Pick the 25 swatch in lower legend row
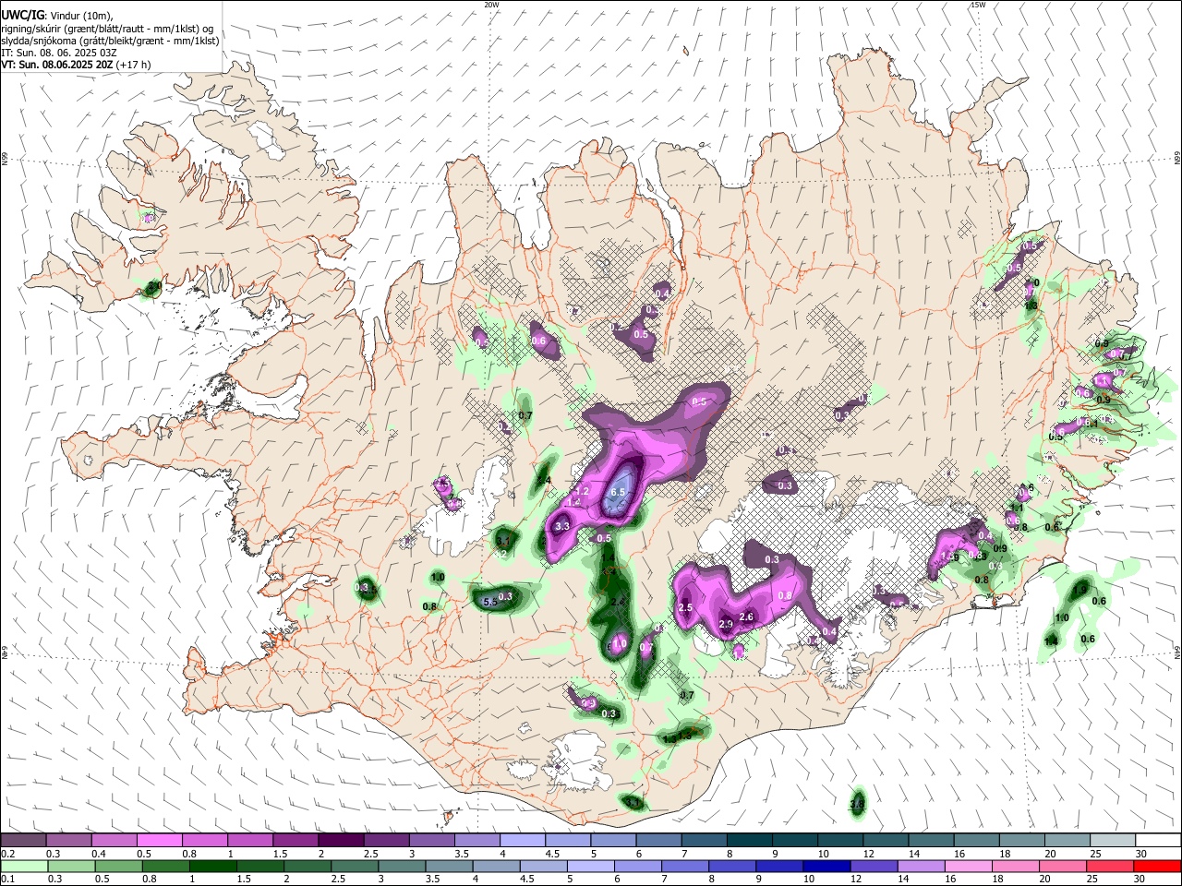The image size is (1182, 886). [x=1109, y=866]
